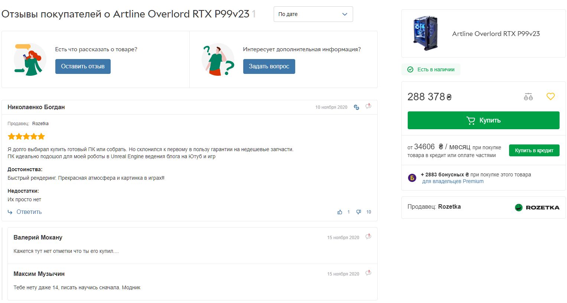Report Максим Музычин's comment

[368, 273]
